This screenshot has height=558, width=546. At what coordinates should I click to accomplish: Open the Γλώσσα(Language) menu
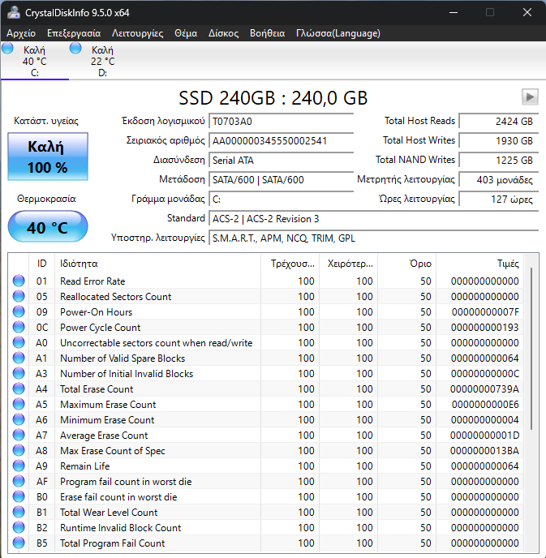tap(338, 33)
